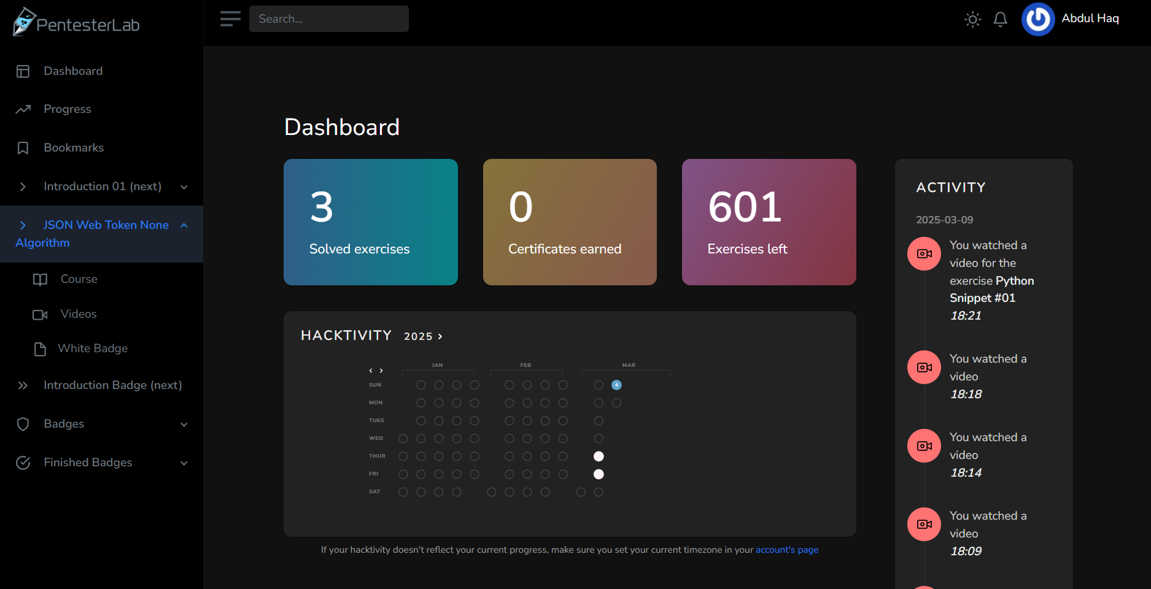Expand Finished Badges dropdown arrow
1151x589 pixels.
[184, 463]
